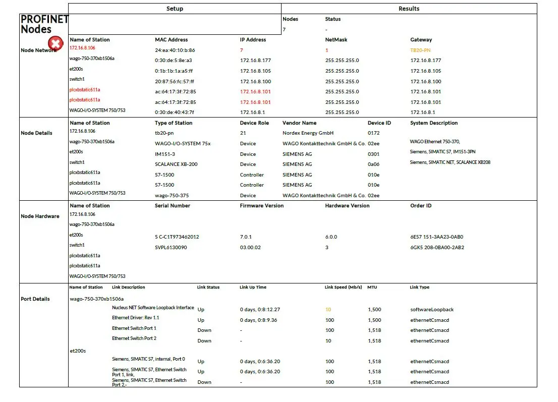Viewport: 558px width, 402px height.
Task: Click MAC address 20:87:56:fc:57:ff
Action: [175, 82]
